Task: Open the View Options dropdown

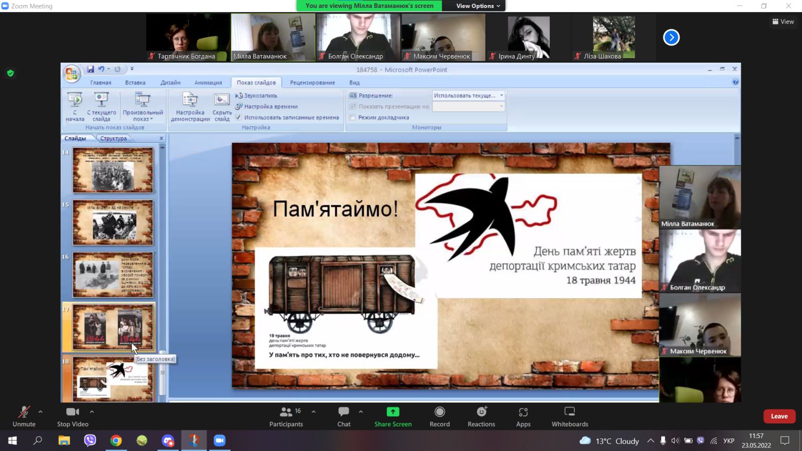Action: tap(478, 6)
